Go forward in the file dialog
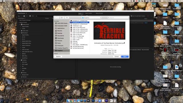 click(x=58, y=18)
